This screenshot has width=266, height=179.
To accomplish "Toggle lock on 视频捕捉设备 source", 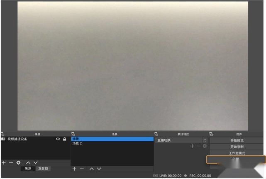I will pyautogui.click(x=64, y=139).
